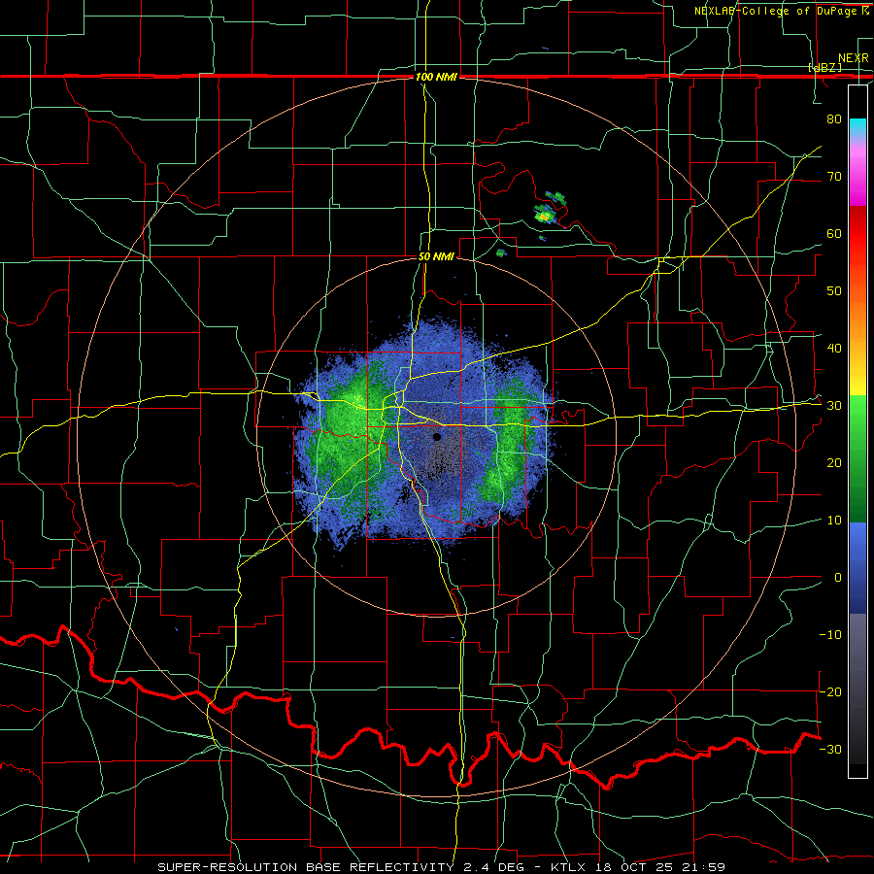The image size is (874, 874).
Task: Click the 21:59 timestamp in the caption
Action: [705, 867]
